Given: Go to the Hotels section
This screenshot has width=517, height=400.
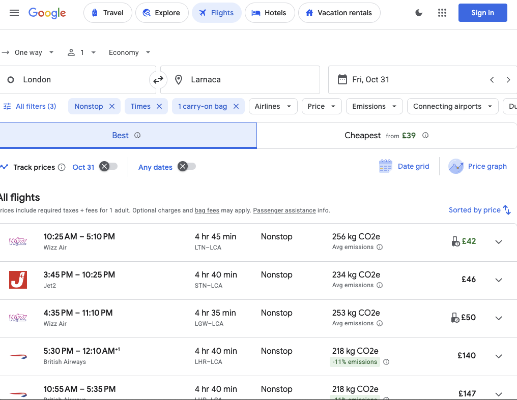Looking at the screenshot, I should 270,13.
